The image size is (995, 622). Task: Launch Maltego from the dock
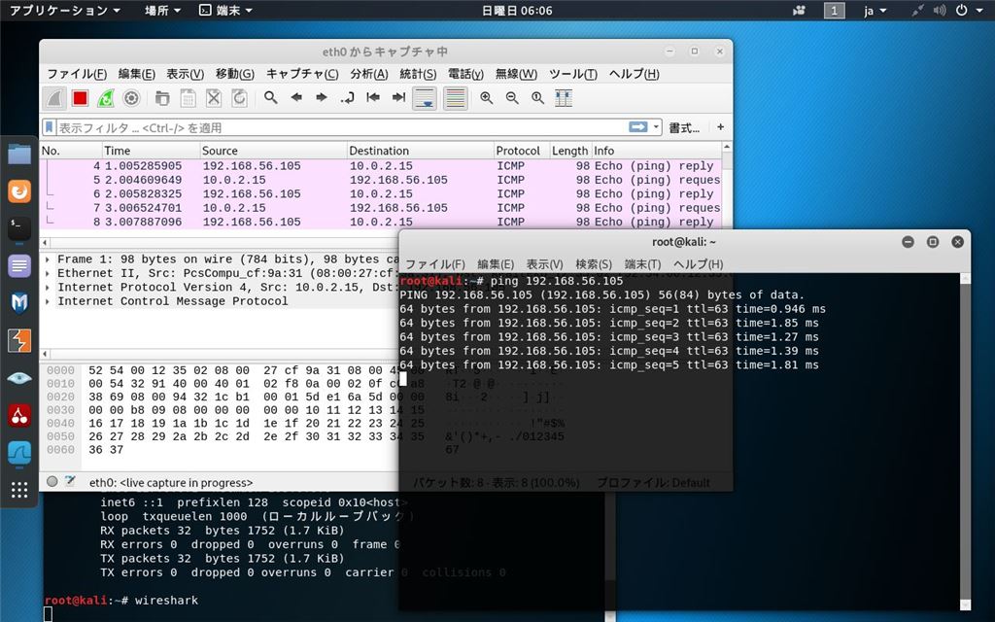19,303
